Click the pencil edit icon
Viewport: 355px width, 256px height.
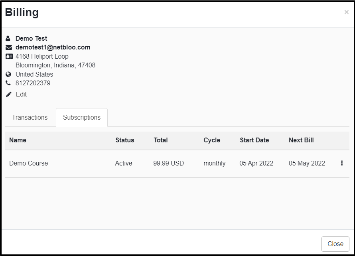(9, 95)
